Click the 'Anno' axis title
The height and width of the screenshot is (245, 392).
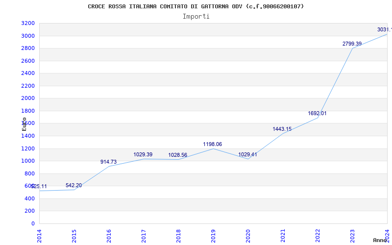pyautogui.click(x=380, y=240)
